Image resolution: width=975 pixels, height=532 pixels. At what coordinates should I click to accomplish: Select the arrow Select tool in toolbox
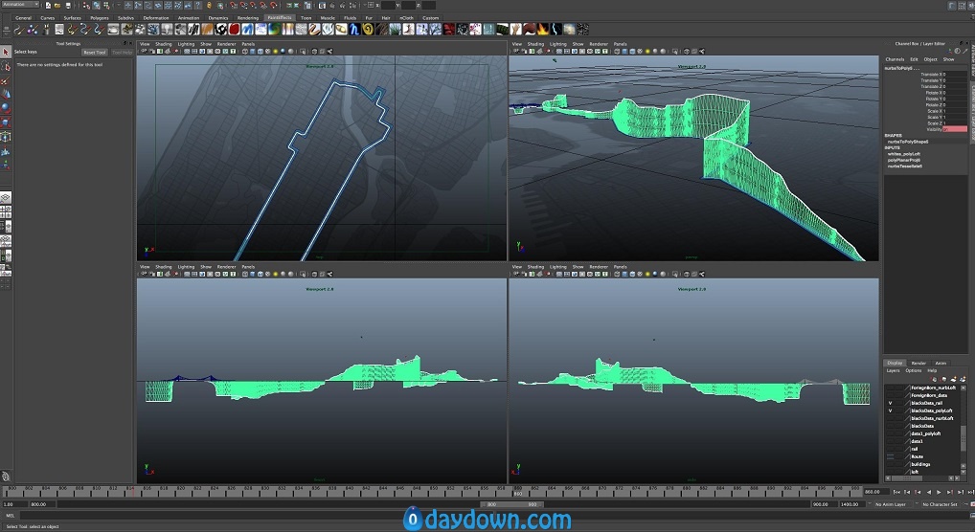[6, 52]
